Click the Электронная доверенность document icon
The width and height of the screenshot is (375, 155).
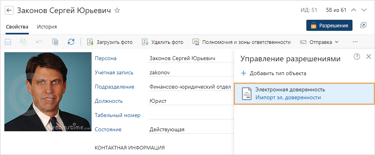click(x=247, y=94)
